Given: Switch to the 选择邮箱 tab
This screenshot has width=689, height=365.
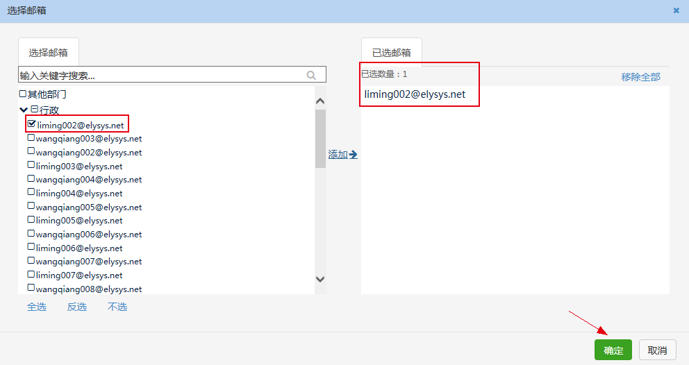Looking at the screenshot, I should click(x=48, y=52).
